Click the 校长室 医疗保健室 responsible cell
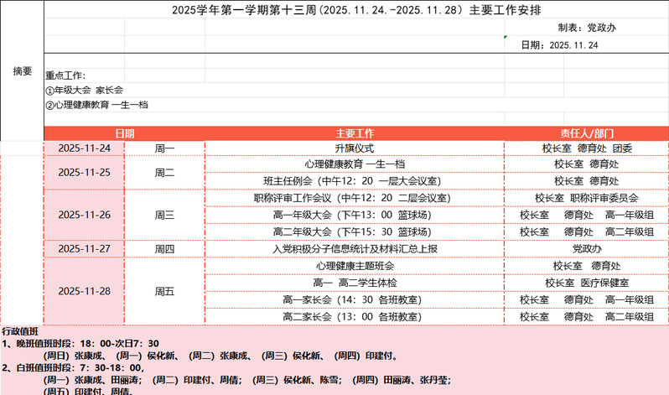Screen dimensions: 669x395 tap(586, 283)
